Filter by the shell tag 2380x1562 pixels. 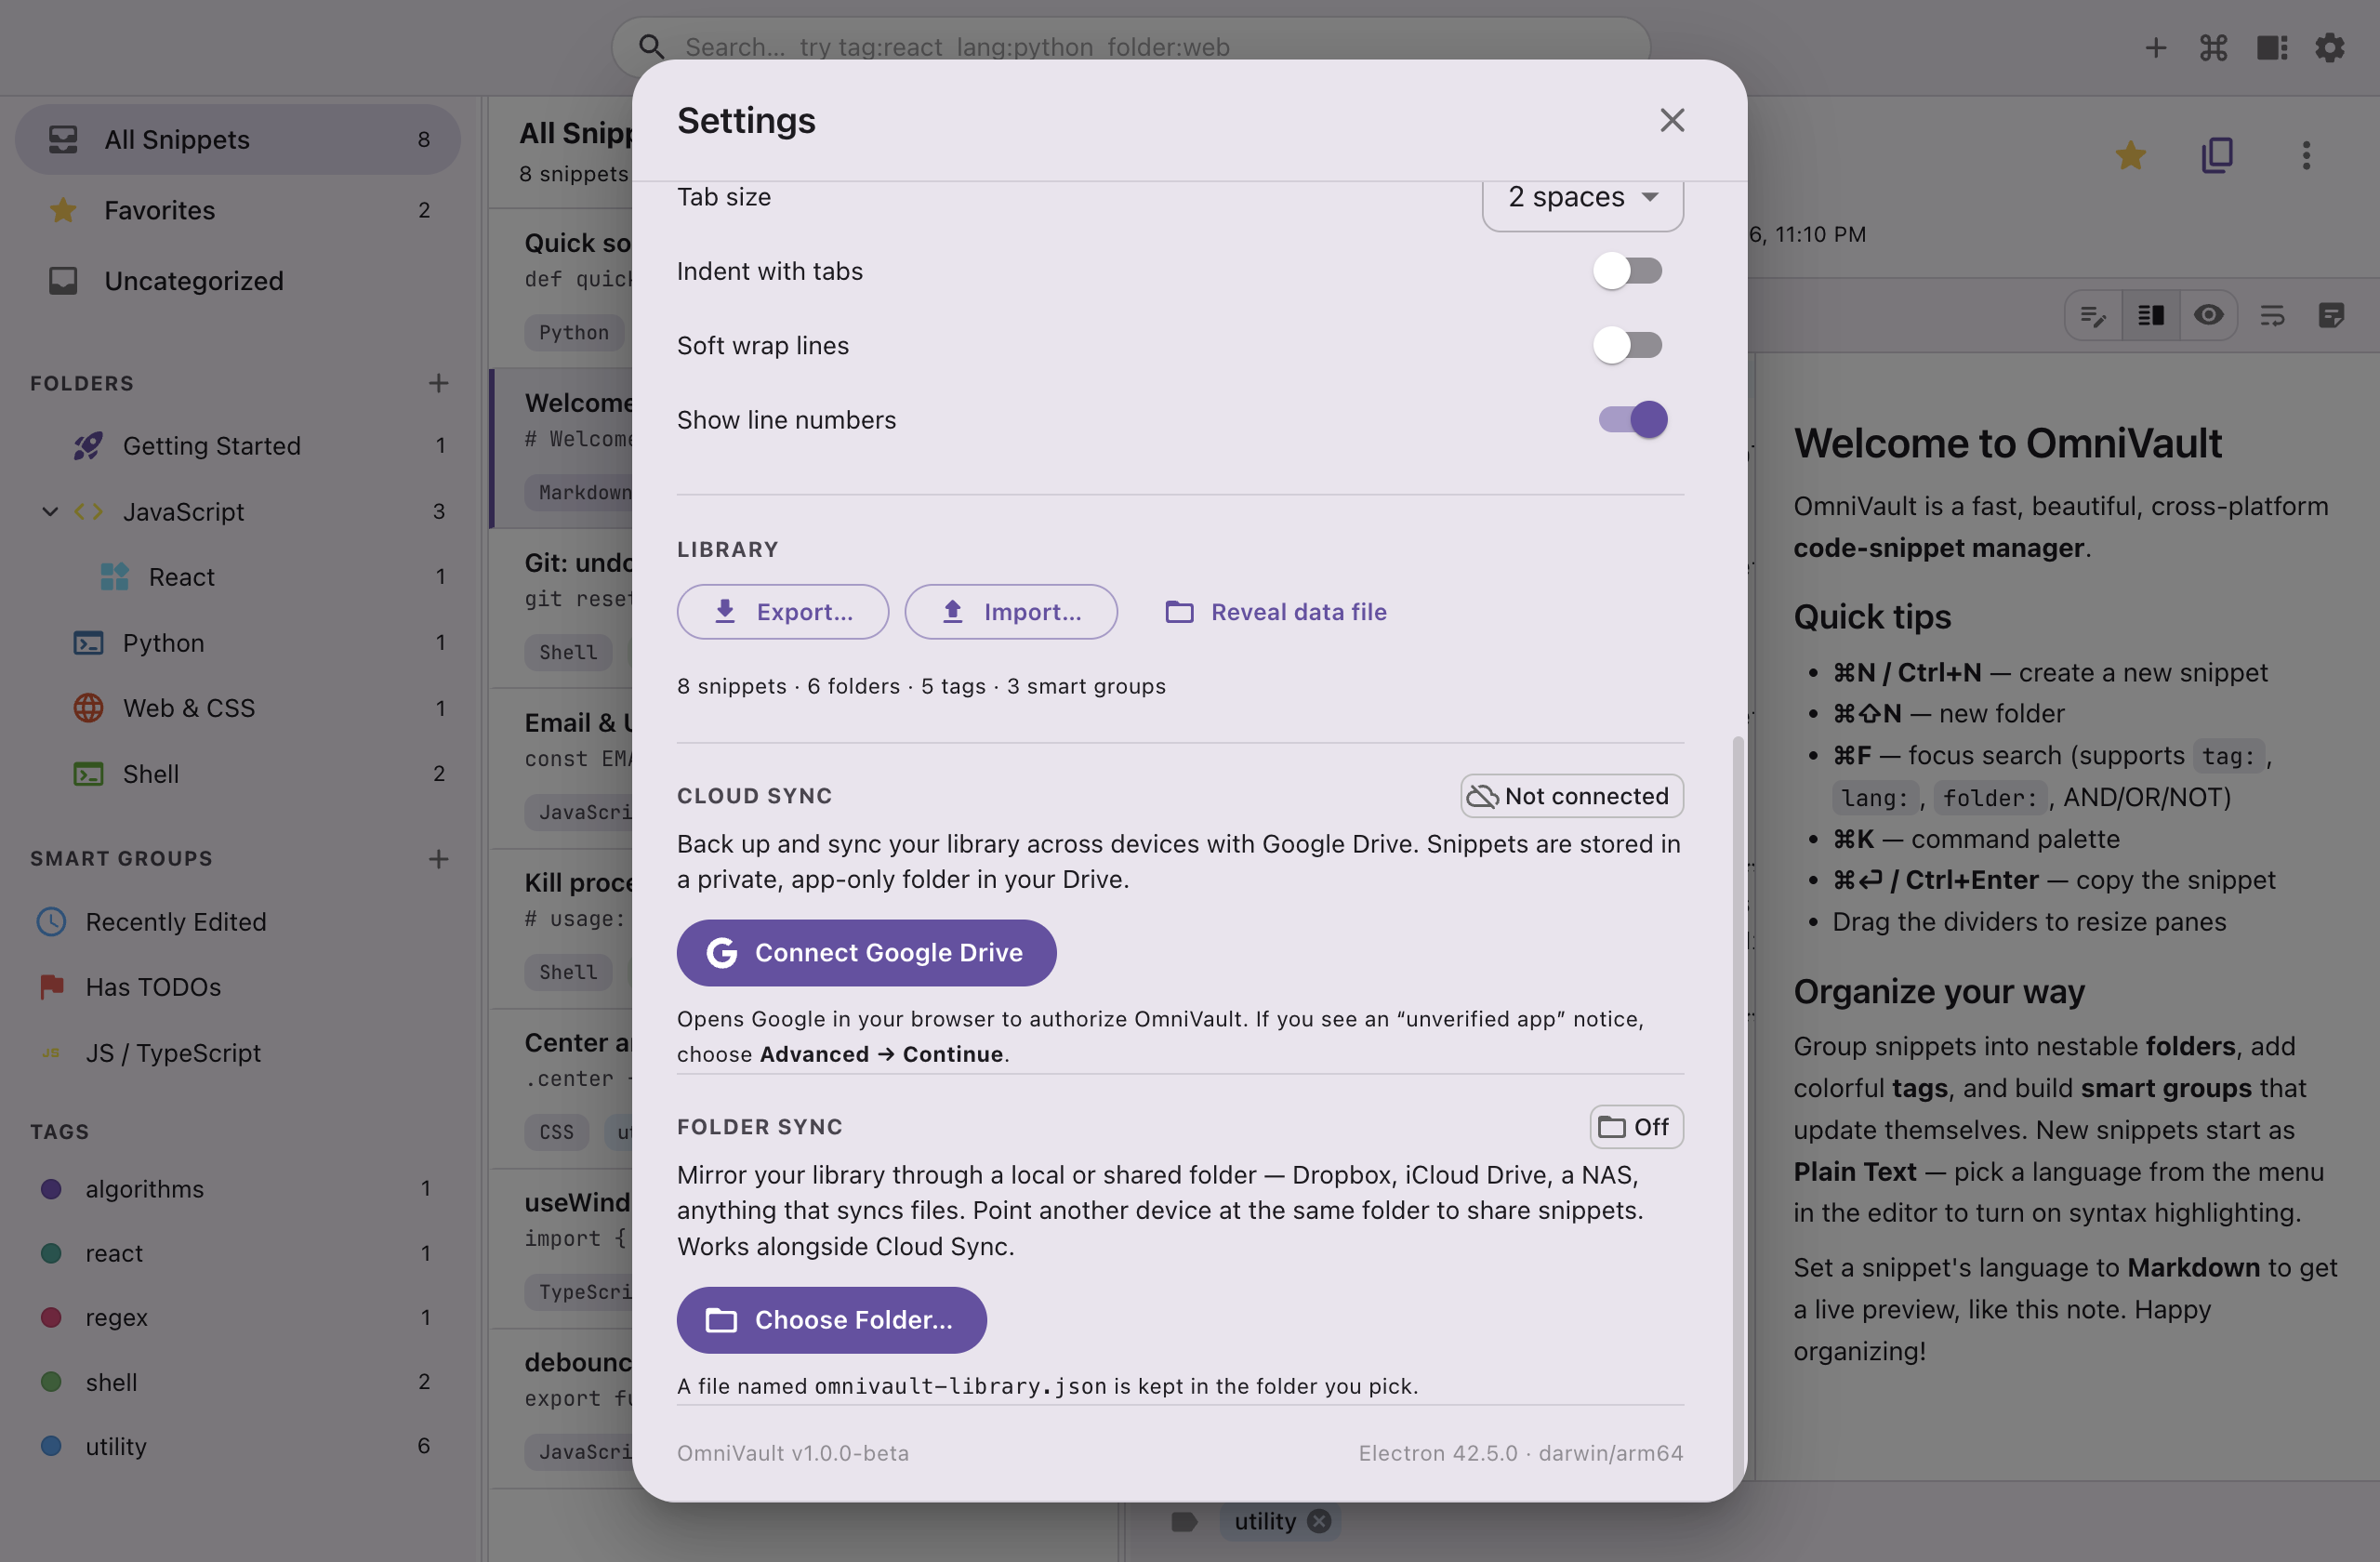[x=237, y=1382]
